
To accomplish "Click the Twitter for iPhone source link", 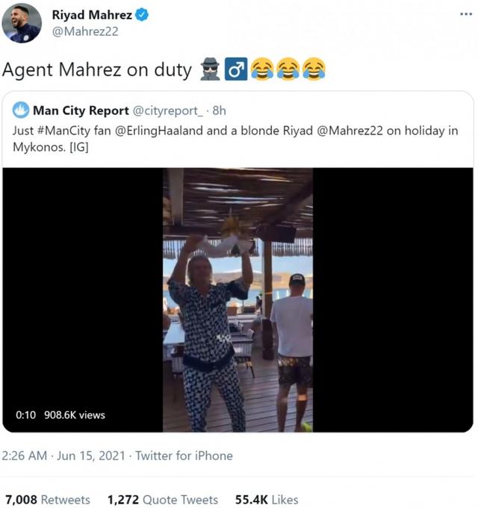I will 184,456.
